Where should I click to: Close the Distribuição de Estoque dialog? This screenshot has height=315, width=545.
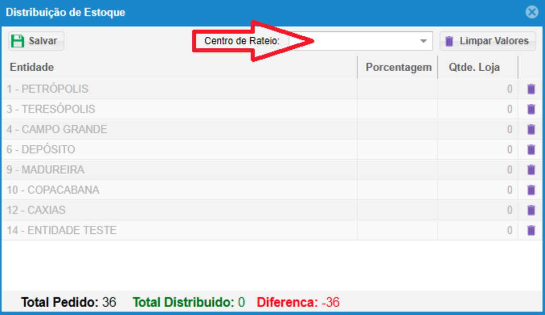click(532, 12)
